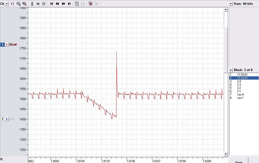
Task: Click the chart's scroll-down arrow
Action: tap(226, 154)
